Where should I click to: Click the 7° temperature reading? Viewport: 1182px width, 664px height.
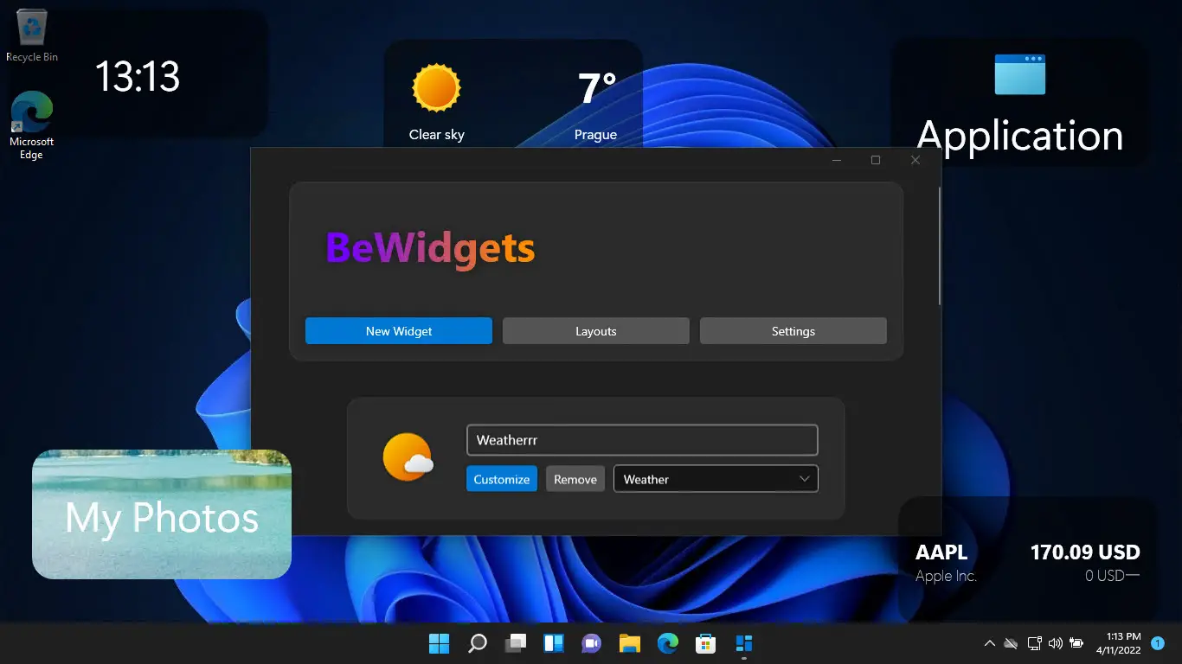(596, 88)
